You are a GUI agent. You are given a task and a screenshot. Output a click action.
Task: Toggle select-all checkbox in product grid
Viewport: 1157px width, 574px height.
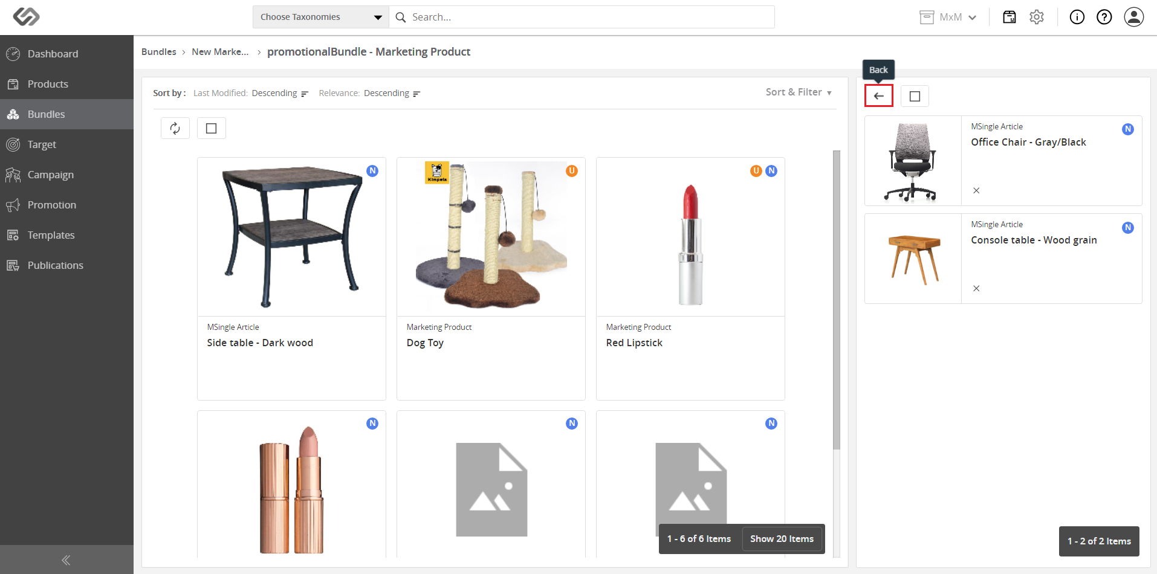click(x=211, y=128)
